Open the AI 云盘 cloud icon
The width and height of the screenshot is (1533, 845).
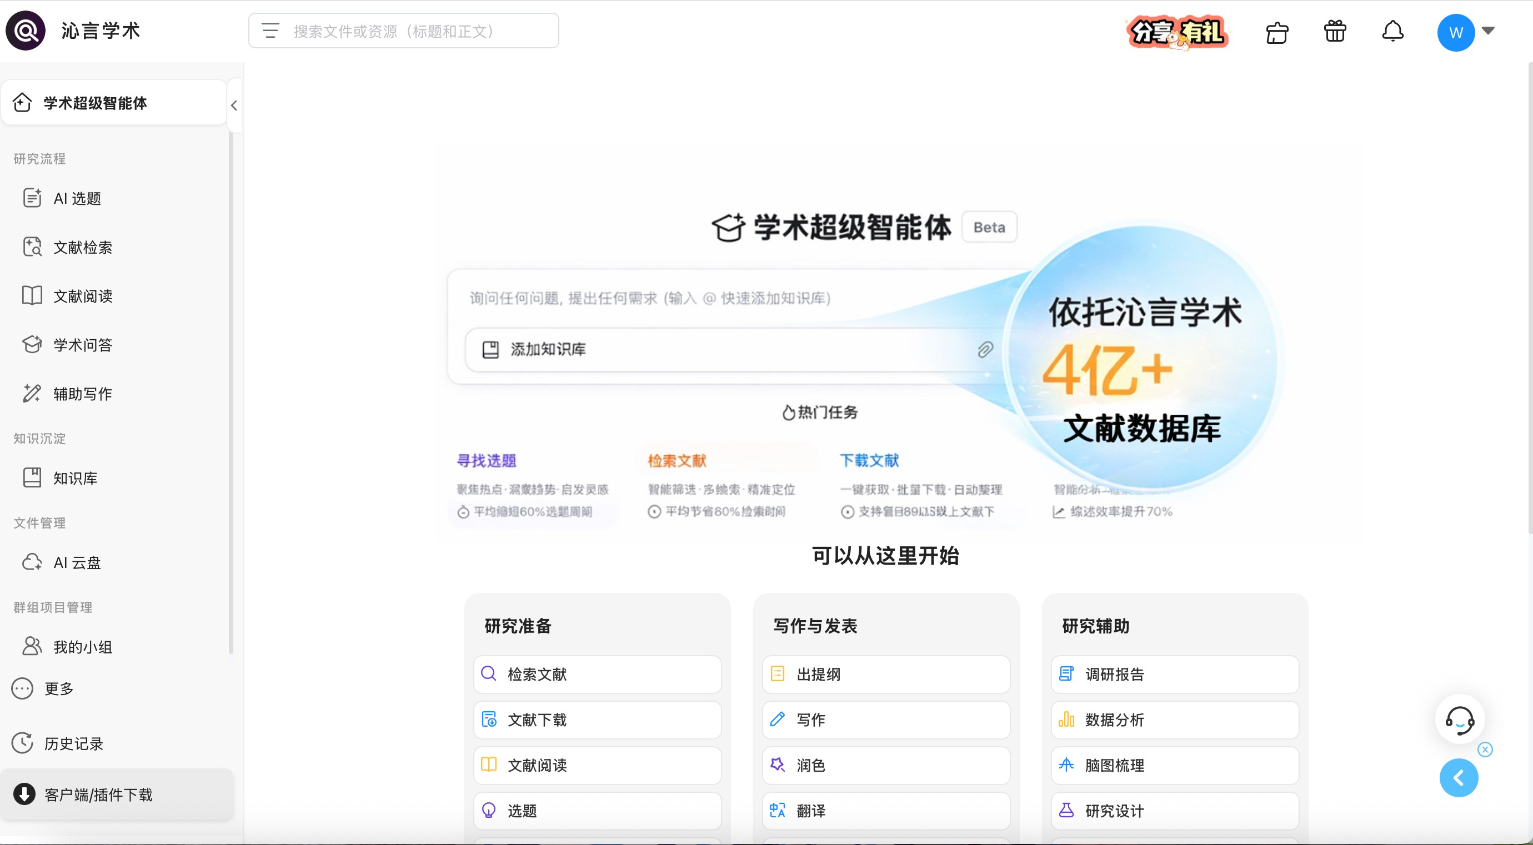point(32,562)
